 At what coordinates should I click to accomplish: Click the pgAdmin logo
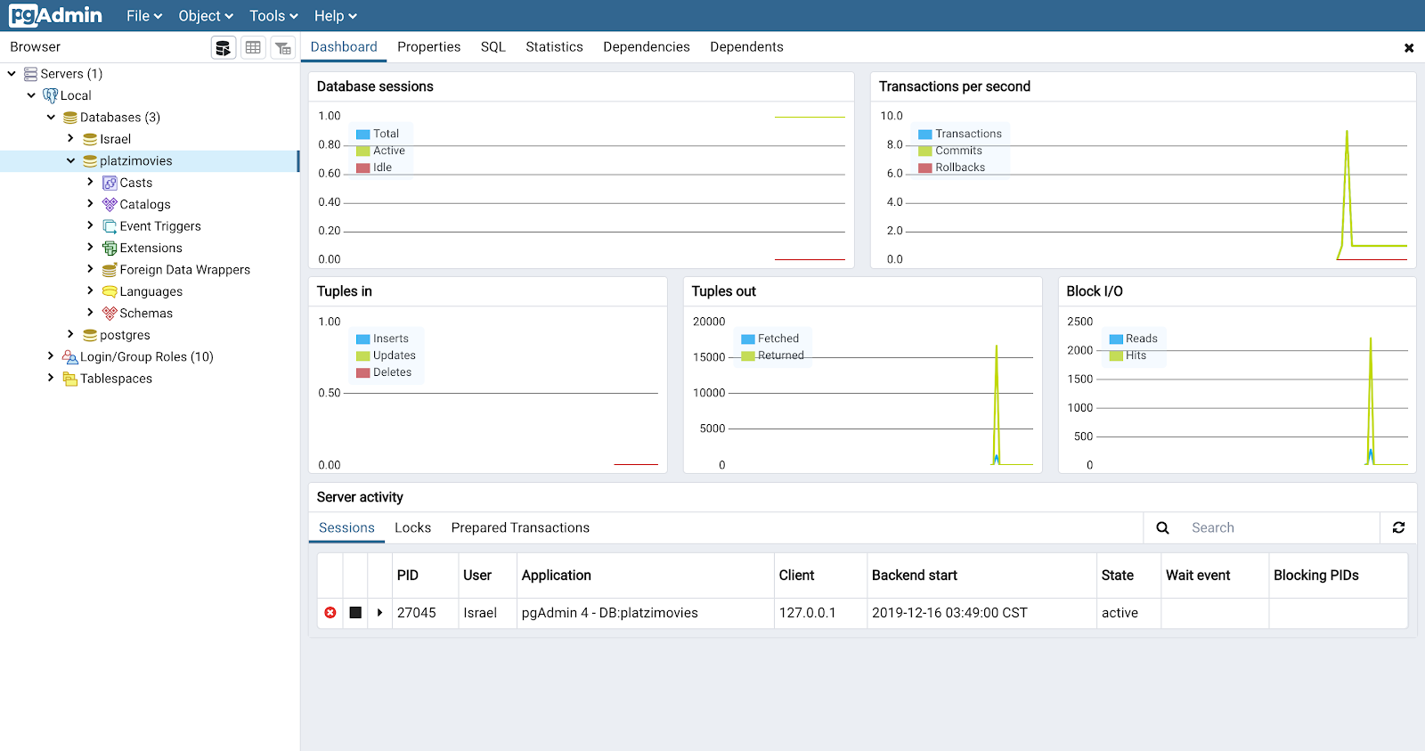(x=55, y=15)
